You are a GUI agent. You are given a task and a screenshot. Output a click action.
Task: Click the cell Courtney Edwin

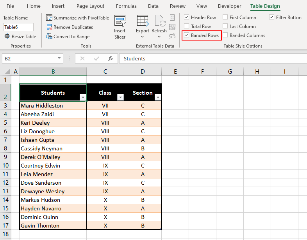click(53, 166)
